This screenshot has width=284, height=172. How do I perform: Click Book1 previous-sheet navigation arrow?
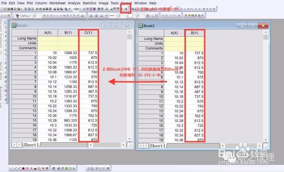(14, 145)
